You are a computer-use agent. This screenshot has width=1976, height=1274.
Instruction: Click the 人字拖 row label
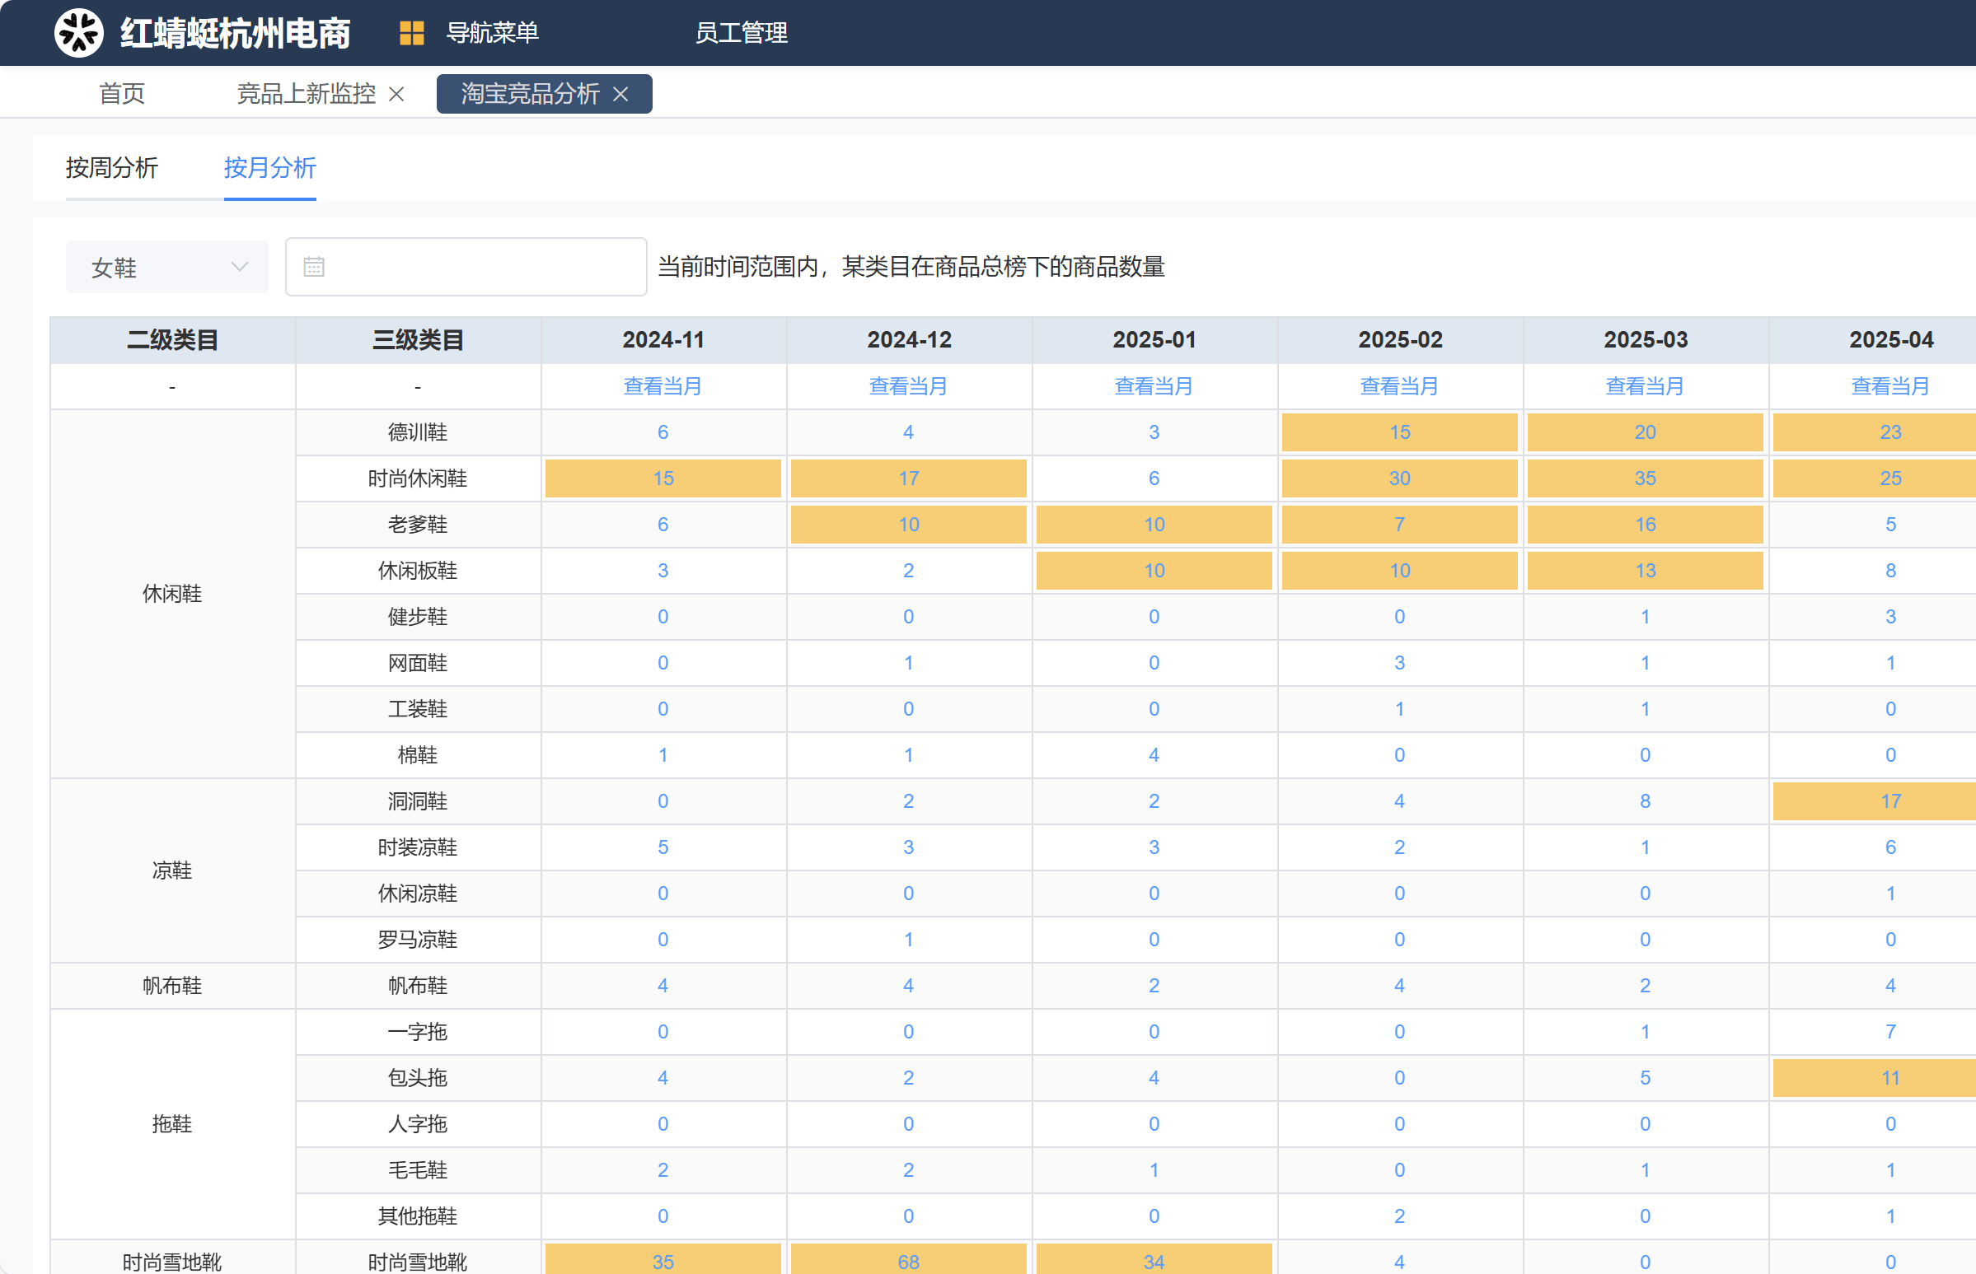point(418,1124)
